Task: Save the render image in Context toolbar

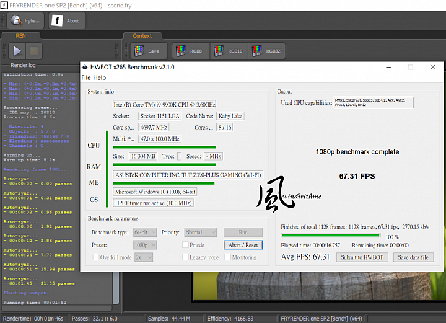Action: 149,51
